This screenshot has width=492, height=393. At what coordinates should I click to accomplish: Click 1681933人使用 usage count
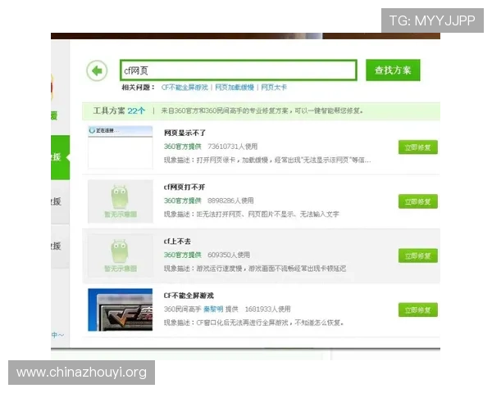pos(267,309)
